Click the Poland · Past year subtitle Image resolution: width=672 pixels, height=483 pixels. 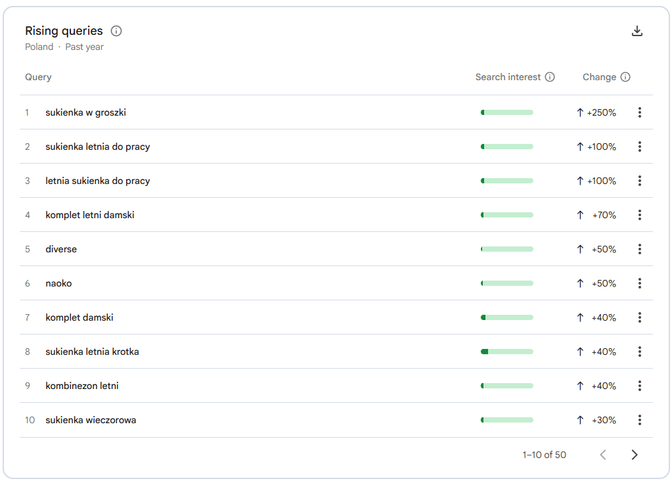(64, 47)
